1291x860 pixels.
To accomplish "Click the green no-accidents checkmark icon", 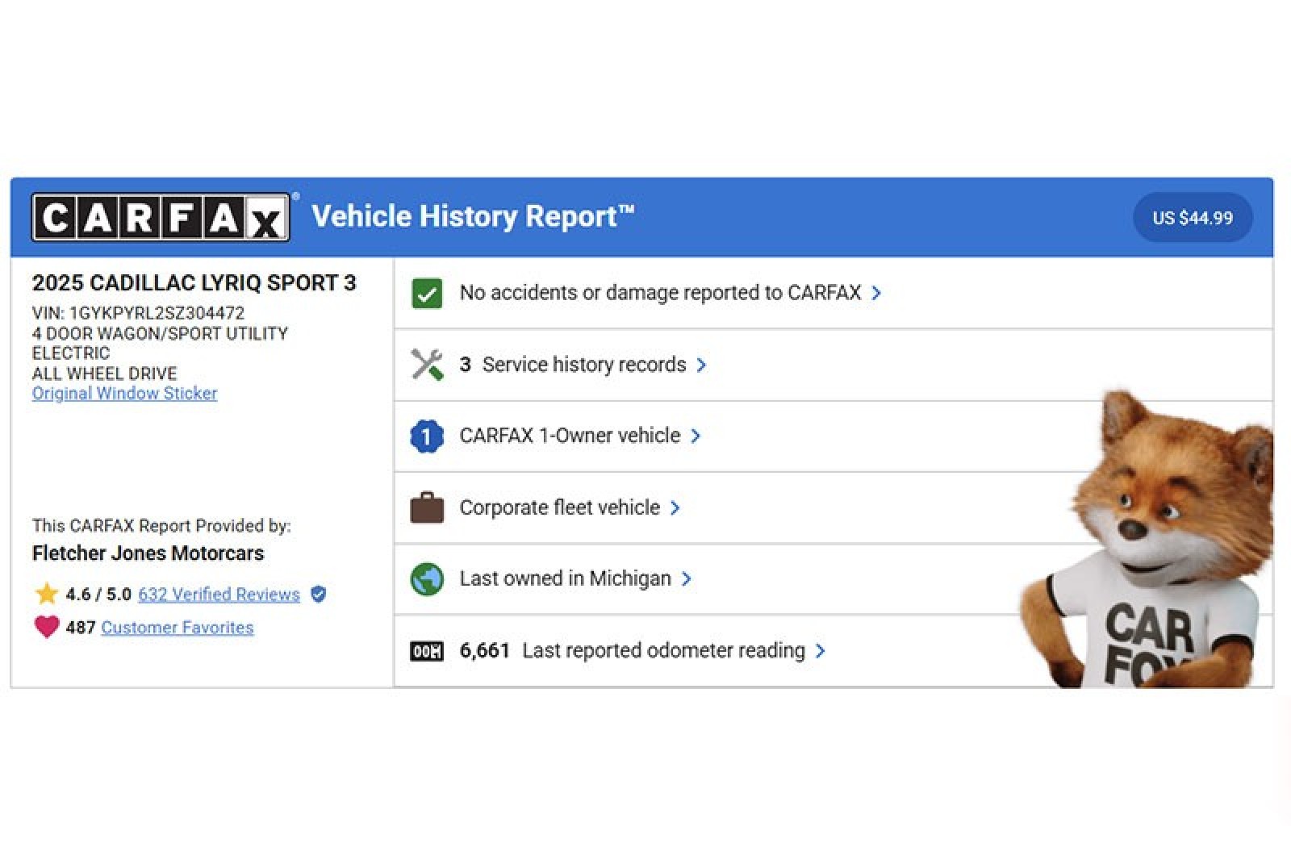I will [425, 293].
